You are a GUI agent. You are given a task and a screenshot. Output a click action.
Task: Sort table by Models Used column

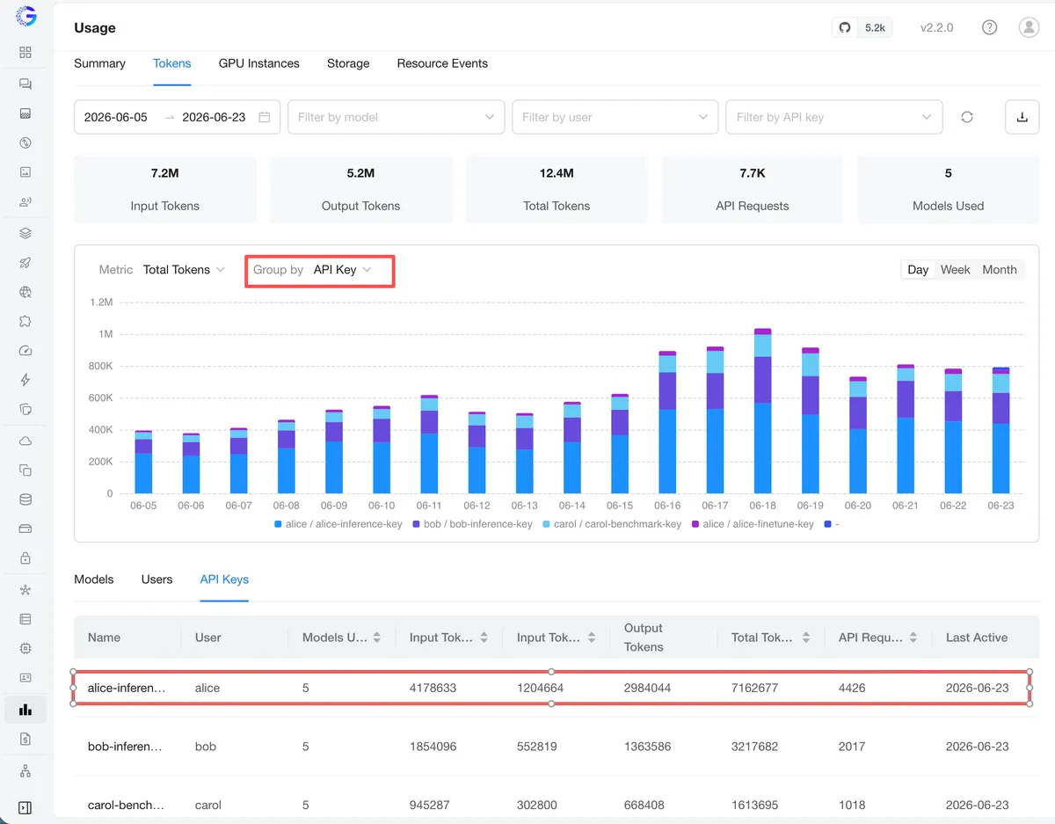click(x=341, y=638)
